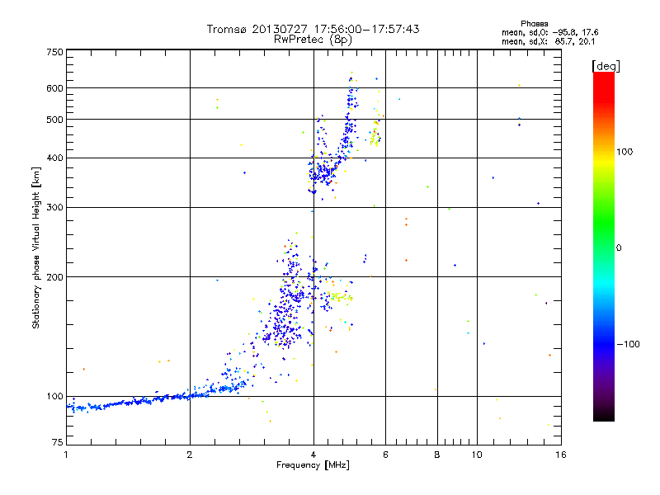Image resolution: width=660 pixels, height=495 pixels.
Task: Click the y-axis tick label '300'
Action: (55, 208)
